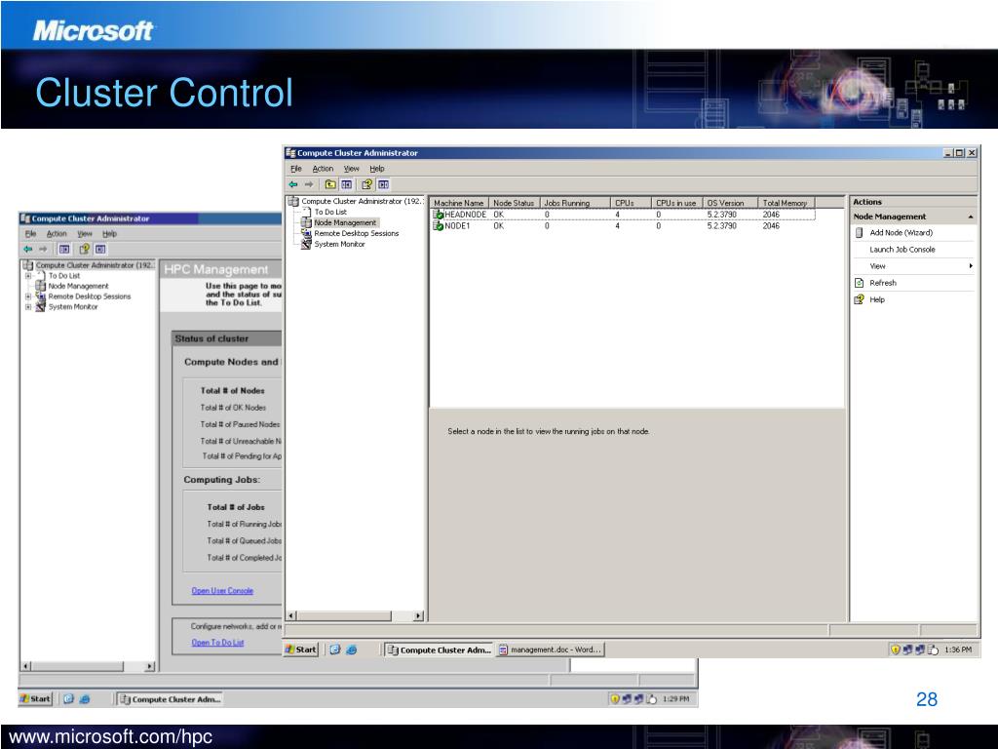Select Node Management in rear window tree
The width and height of the screenshot is (998, 749).
tap(78, 286)
